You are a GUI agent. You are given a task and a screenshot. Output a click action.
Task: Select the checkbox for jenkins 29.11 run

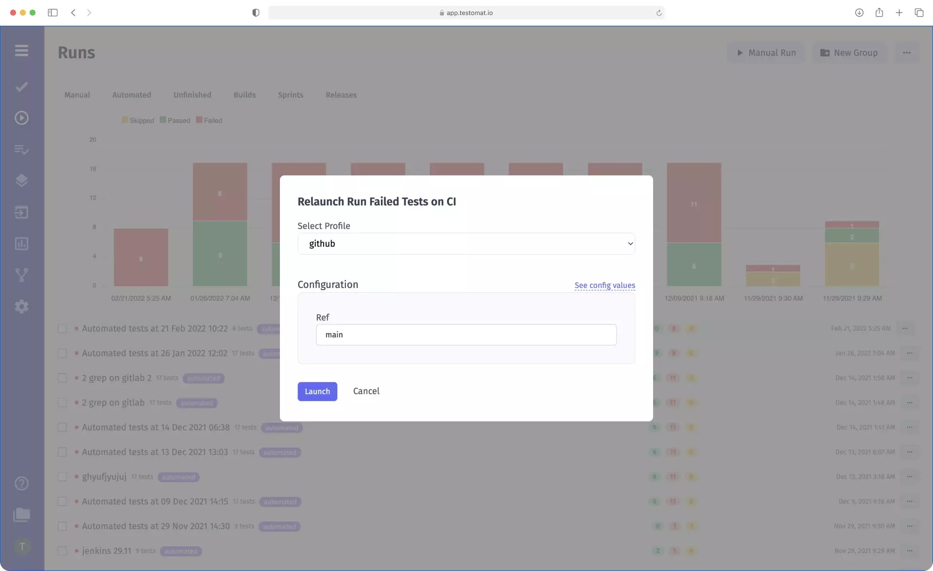(x=63, y=551)
